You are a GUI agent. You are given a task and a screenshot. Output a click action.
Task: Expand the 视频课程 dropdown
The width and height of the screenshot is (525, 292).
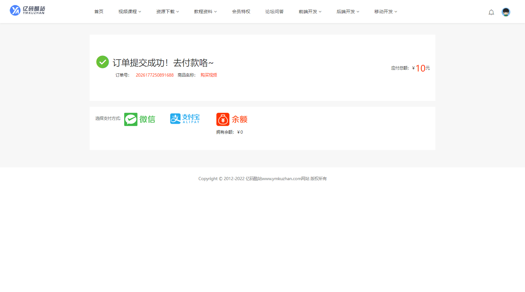129,12
